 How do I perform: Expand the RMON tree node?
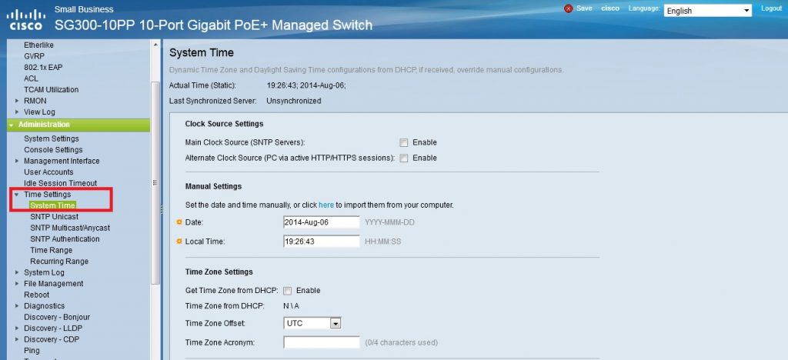[17, 101]
